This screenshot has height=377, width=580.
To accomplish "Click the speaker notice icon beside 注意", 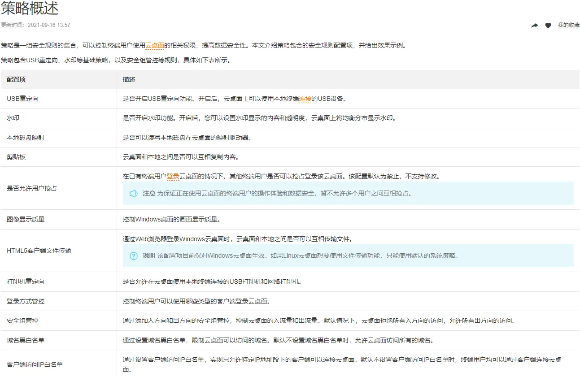I will [133, 194].
